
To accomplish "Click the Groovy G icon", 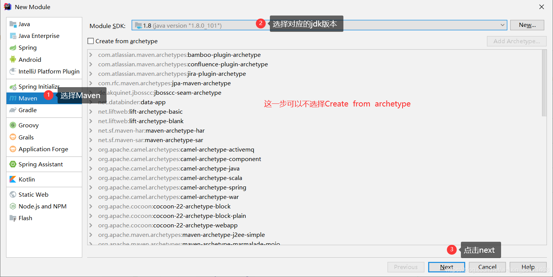I will point(13,125).
